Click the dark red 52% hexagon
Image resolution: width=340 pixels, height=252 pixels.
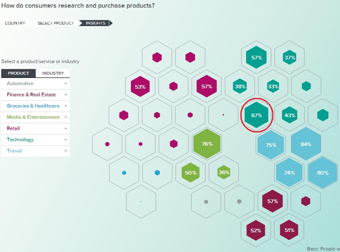coord(256,230)
